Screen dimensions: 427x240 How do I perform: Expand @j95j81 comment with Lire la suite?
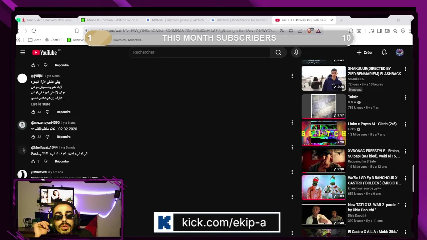pos(41,104)
